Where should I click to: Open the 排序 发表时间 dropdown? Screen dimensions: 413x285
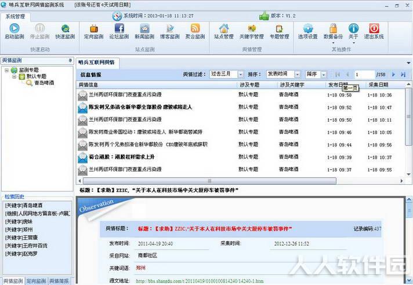(x=297, y=75)
